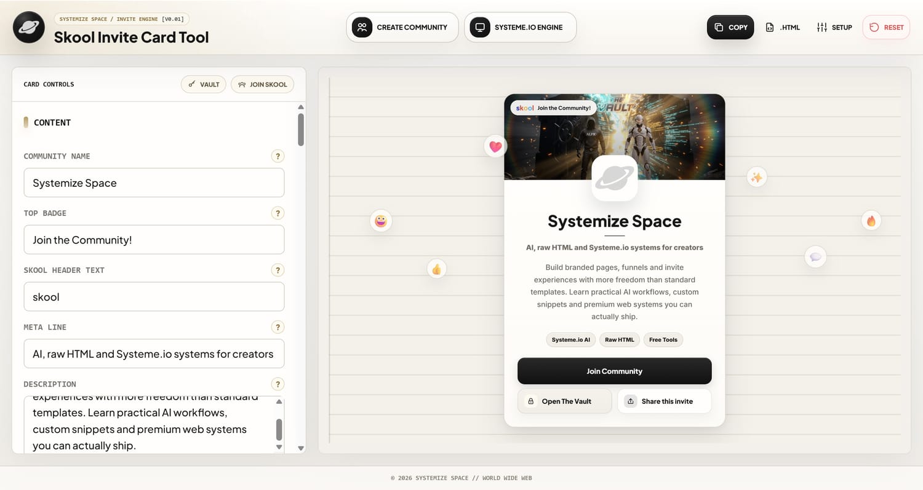Click the Create Community people icon

pos(362,27)
